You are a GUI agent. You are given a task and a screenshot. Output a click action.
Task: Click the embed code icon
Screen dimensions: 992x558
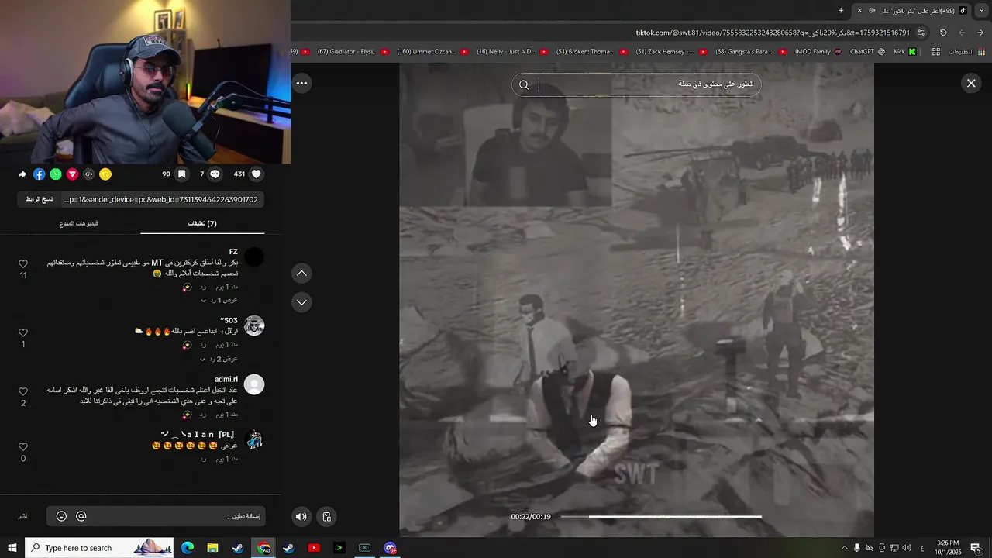88,174
